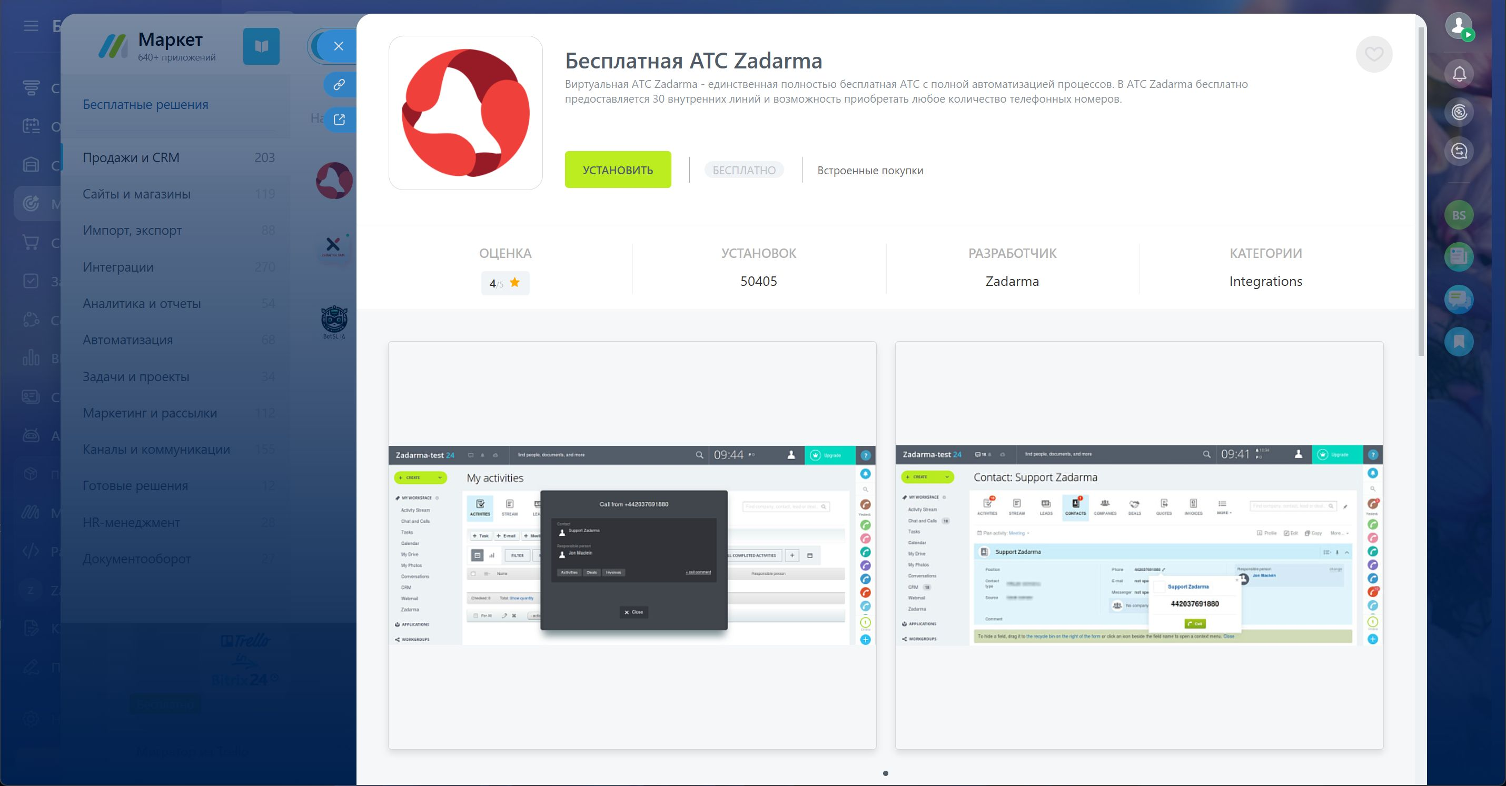Click the code brackets icon in left sidebar
This screenshot has width=1506, height=786.
click(31, 551)
